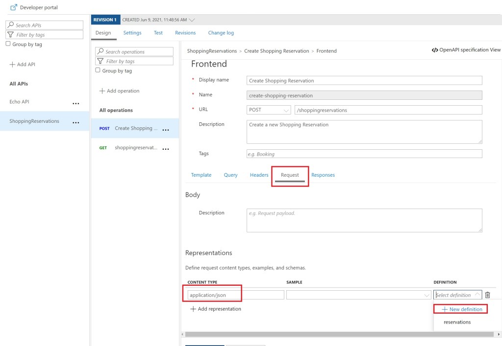Click New definition in the dropdown list

461,309
